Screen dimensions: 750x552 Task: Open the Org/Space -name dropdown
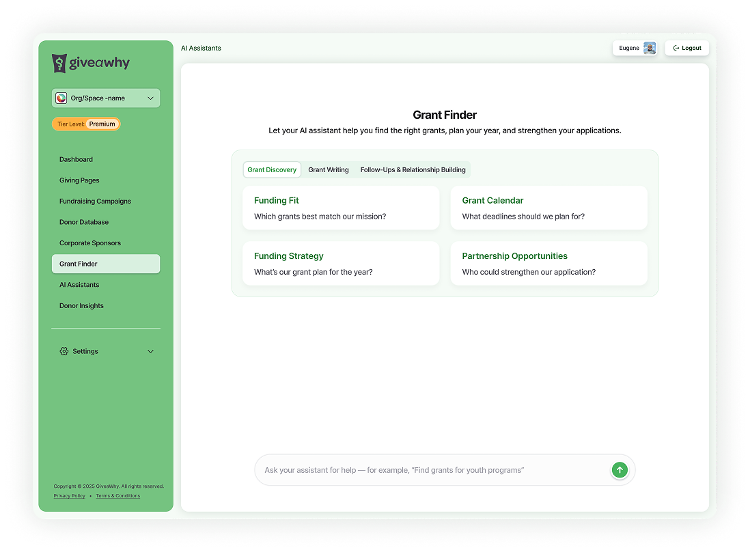tap(105, 98)
